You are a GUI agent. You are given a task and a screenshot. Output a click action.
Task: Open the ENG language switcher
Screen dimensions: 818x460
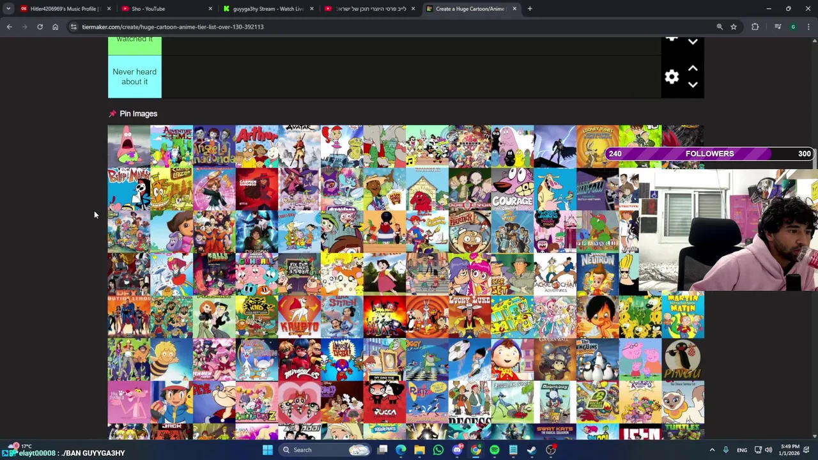tap(741, 450)
